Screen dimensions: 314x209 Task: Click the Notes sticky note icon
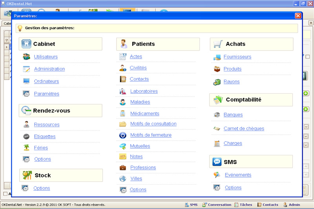(x=122, y=156)
